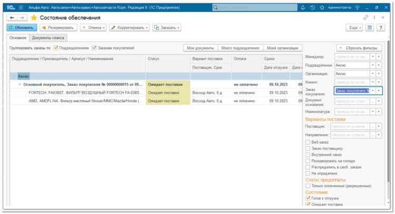Viewport: 395px width, 214px height.
Task: Enable the Заказ поставщику checkbox
Action: pos(308,149)
